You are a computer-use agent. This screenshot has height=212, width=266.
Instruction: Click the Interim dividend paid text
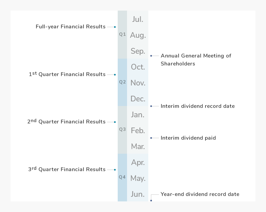click(x=188, y=138)
